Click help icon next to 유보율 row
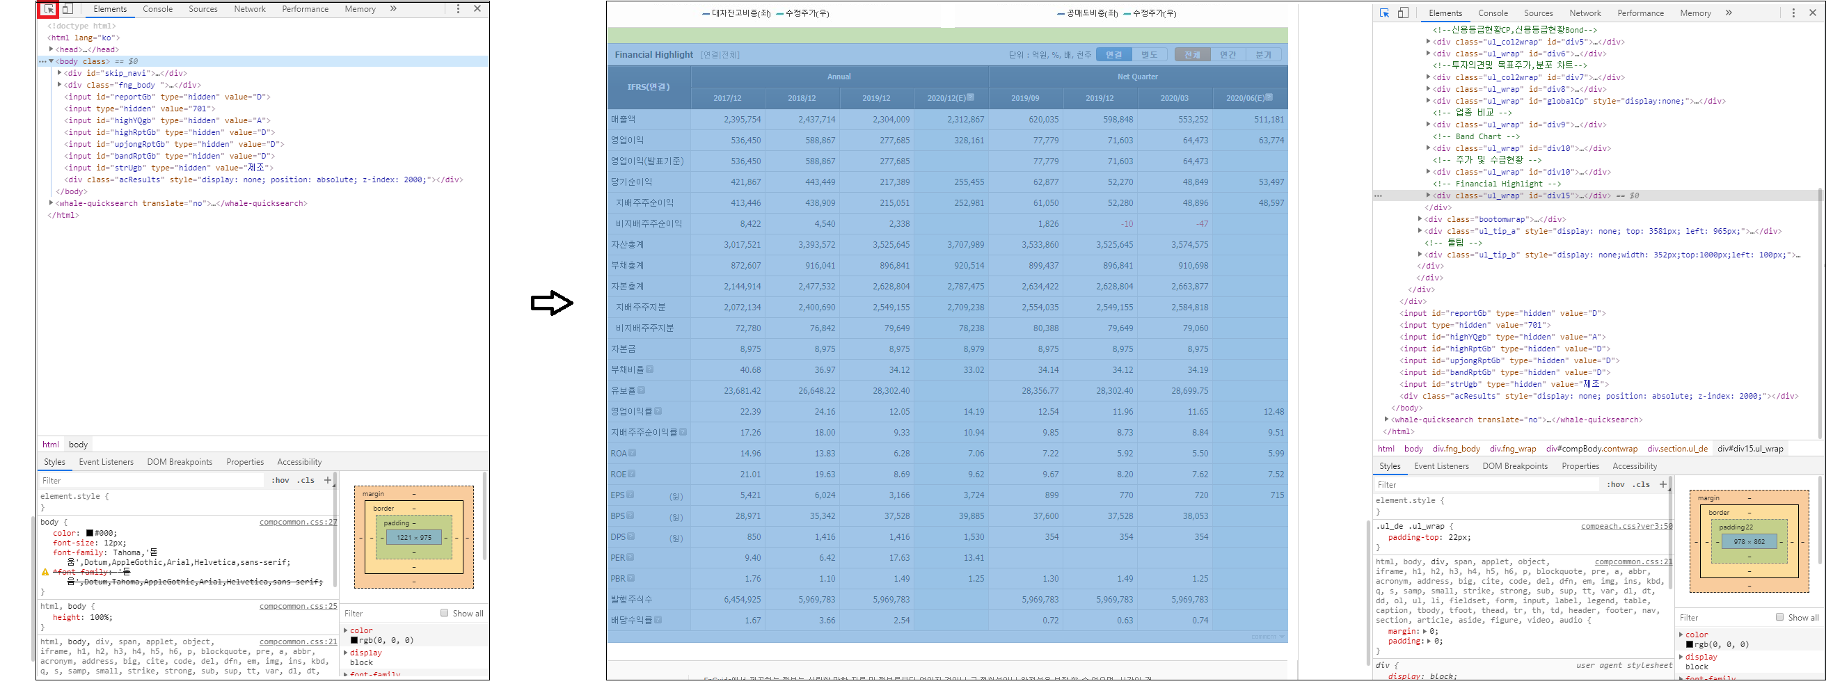The image size is (1833, 686). 641,390
